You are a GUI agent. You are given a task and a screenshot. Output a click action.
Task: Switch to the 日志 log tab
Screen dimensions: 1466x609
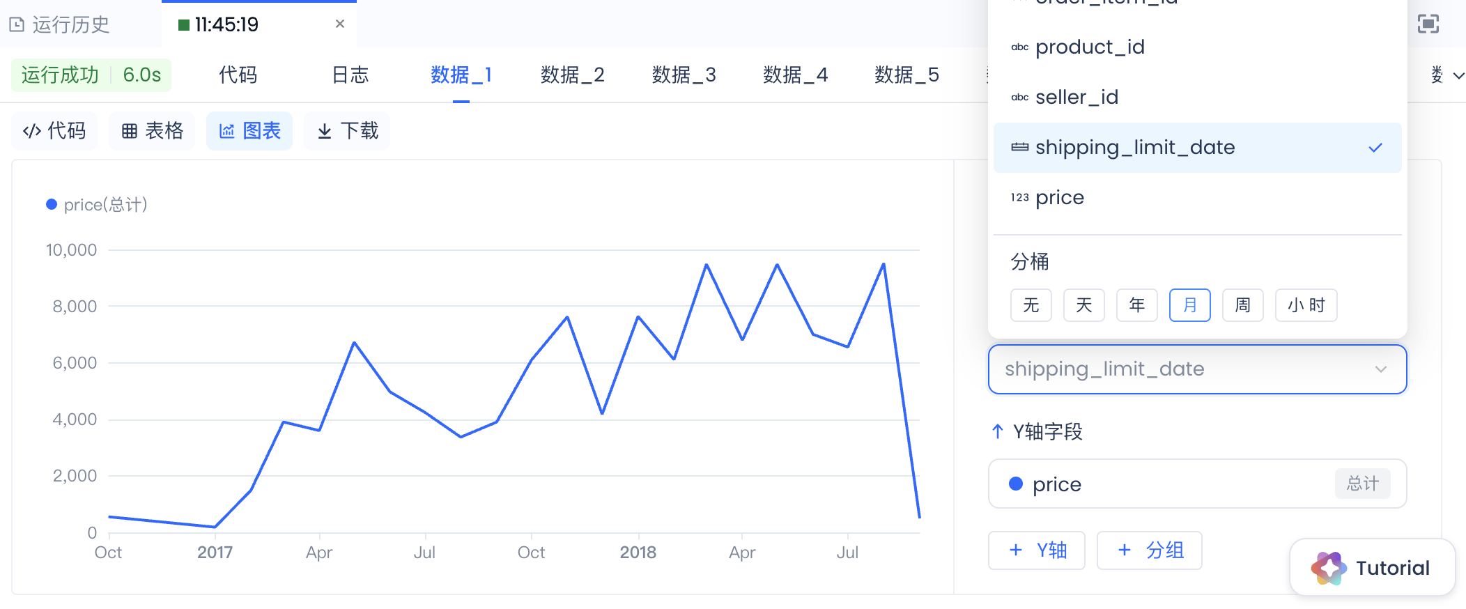pos(350,75)
